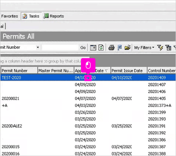Viewport: 176px width, 156px height.
Task: Select control number 20201406 cell
Action: pos(157,91)
